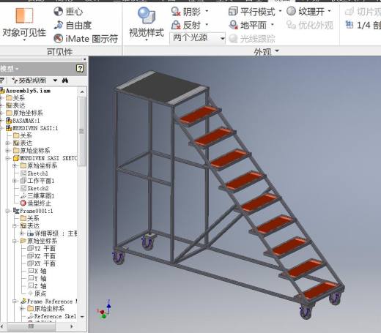Click the 自由度 degrees of freedom icon
Image resolution: width=381 pixels, height=333 pixels.
point(59,25)
